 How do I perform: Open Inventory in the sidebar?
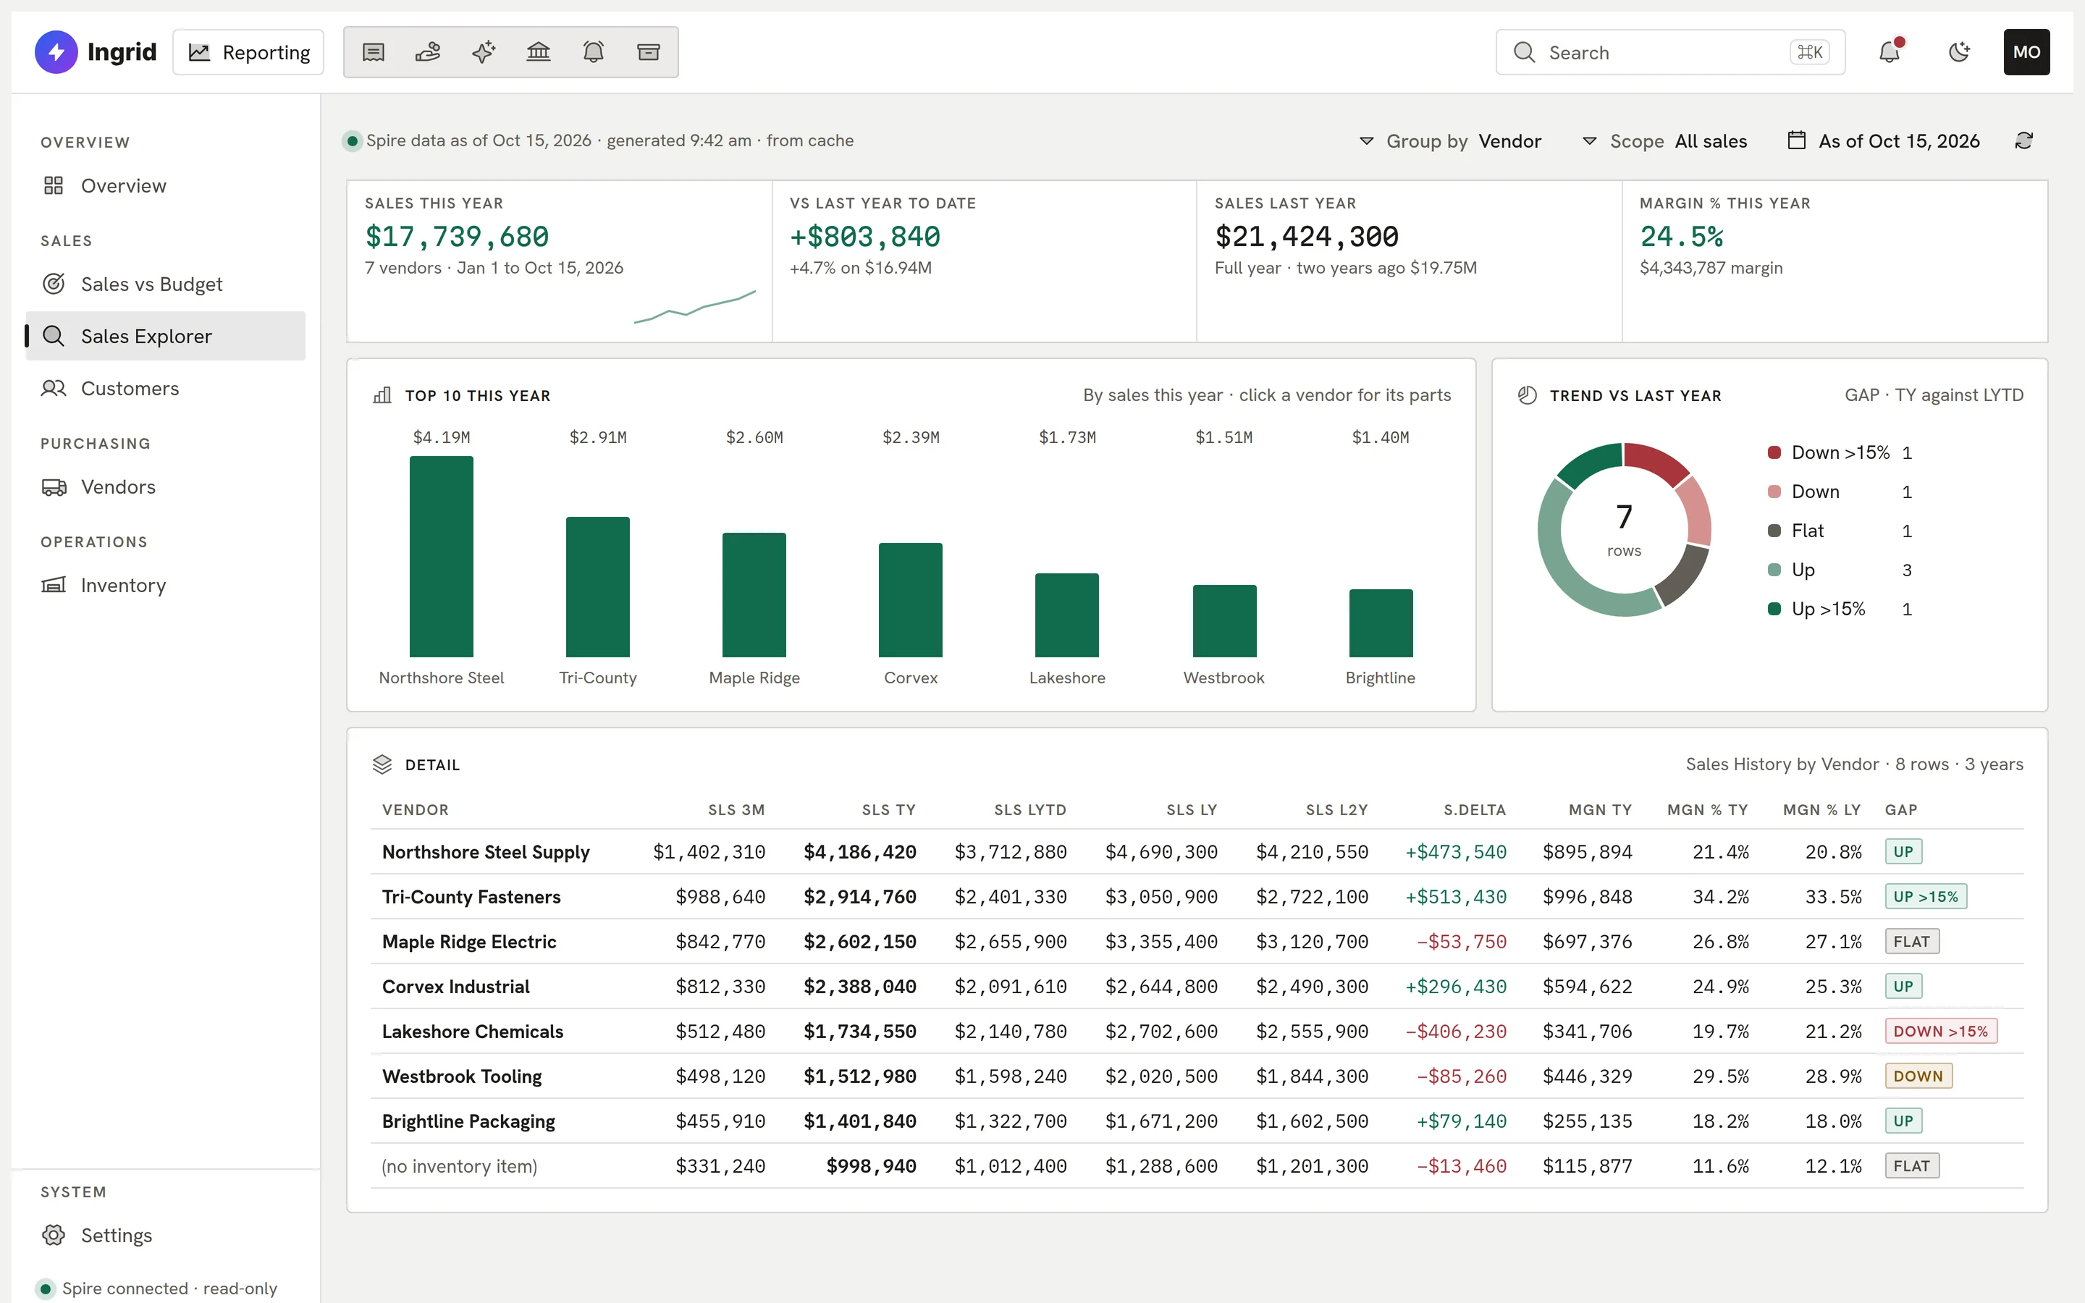point(165,585)
